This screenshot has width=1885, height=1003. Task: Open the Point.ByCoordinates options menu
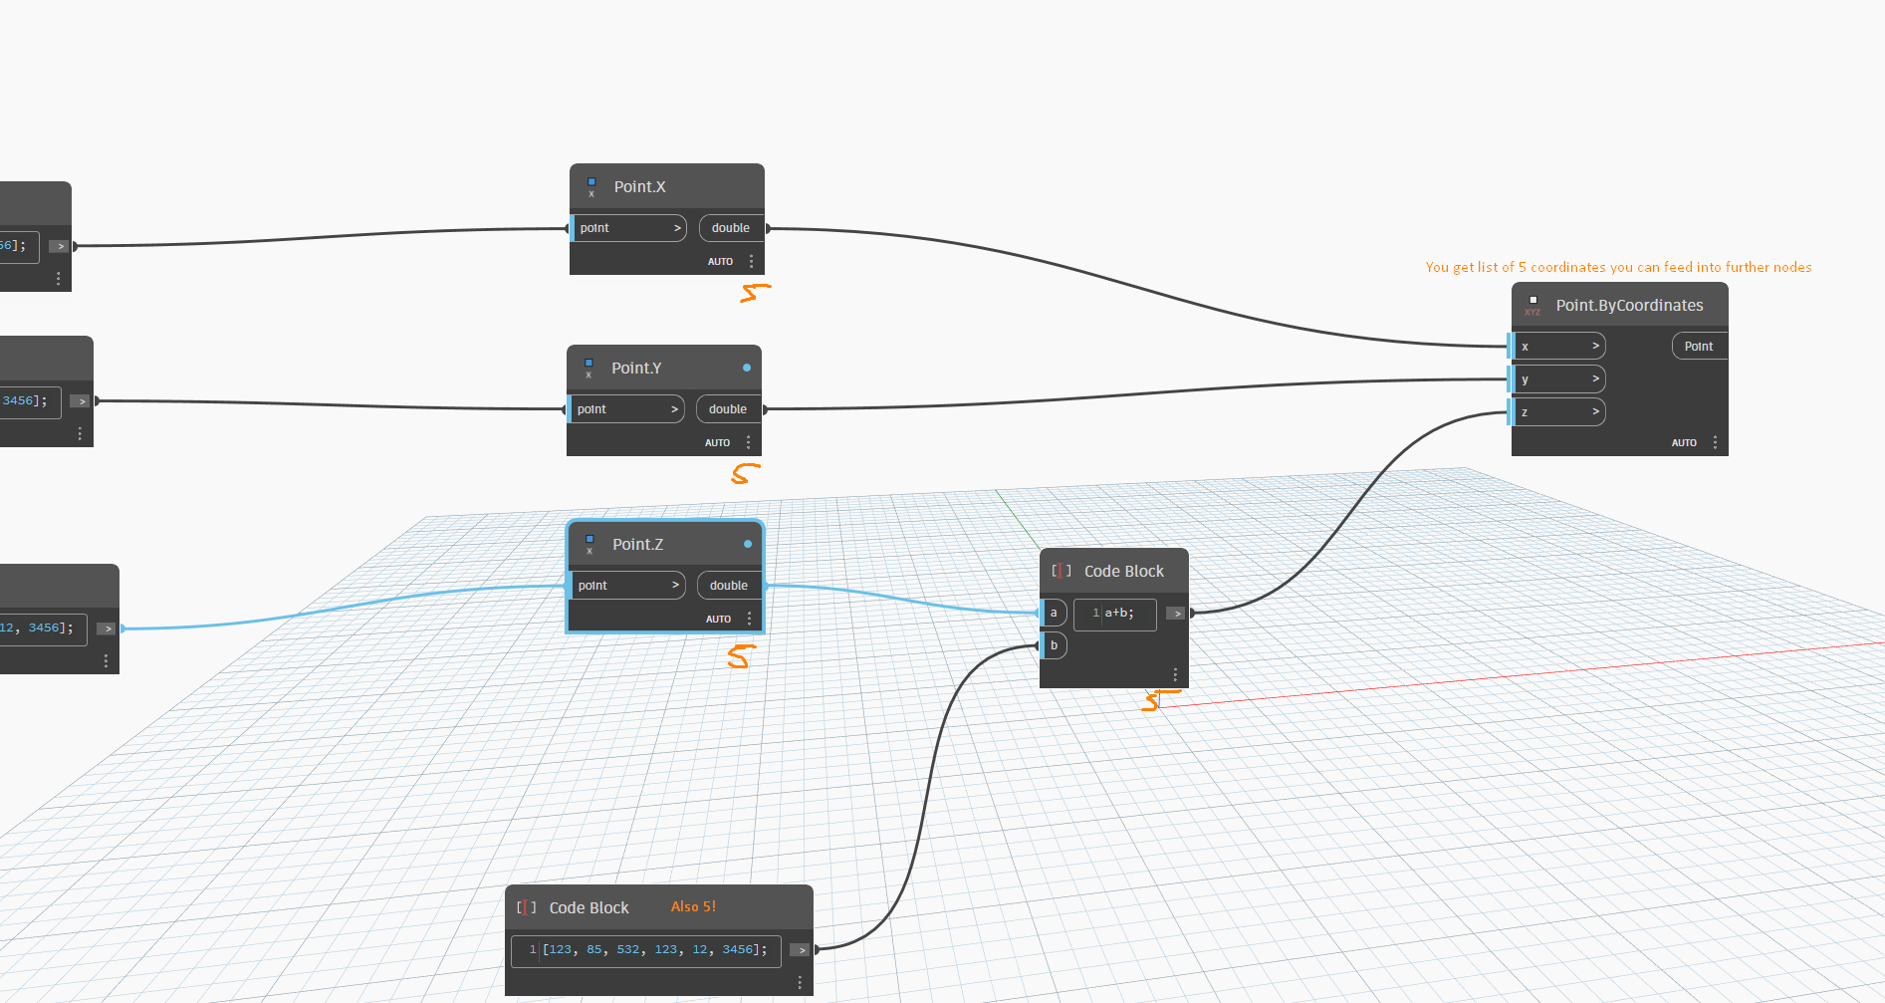[x=1715, y=441]
